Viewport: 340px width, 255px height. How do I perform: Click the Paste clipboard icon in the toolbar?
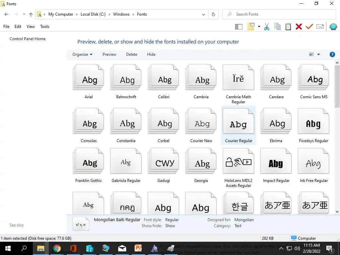[x=288, y=27]
